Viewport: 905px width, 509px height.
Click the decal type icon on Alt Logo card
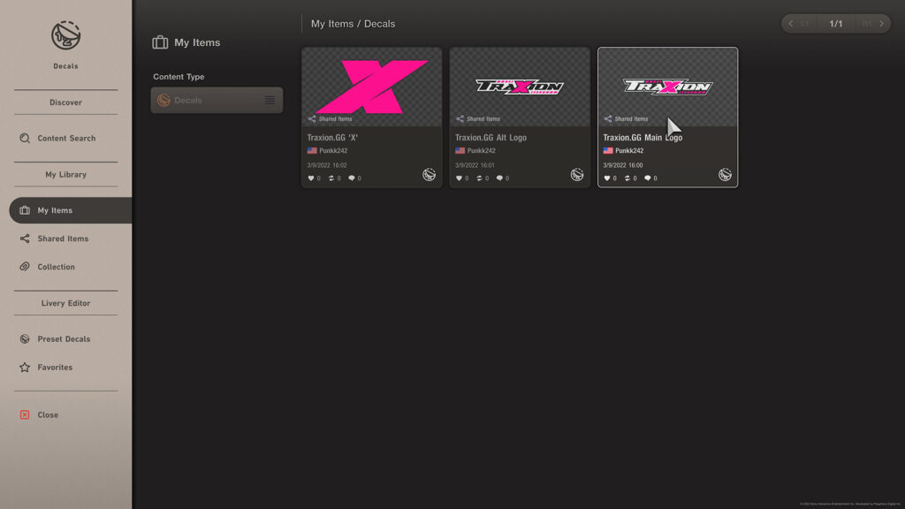(x=577, y=175)
